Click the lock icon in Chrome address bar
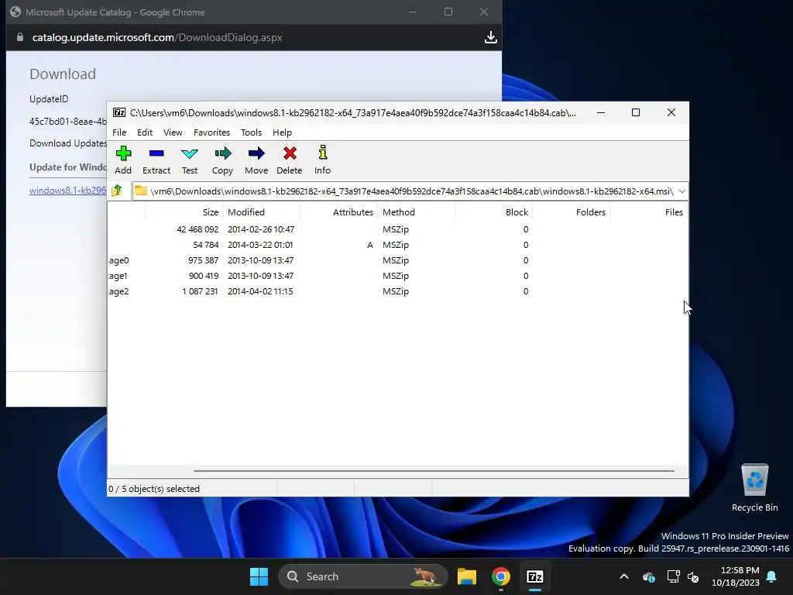The height and width of the screenshot is (595, 793). [19, 37]
